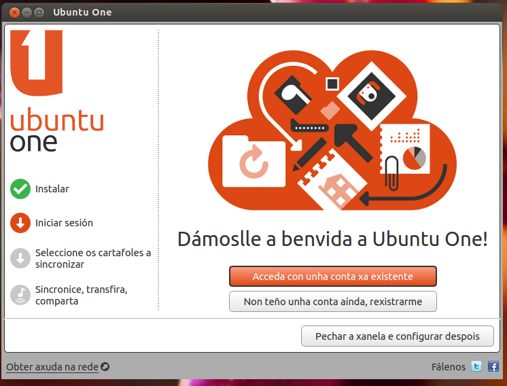Click the folder sync icon in the cloud
The width and height of the screenshot is (507, 386).
253,162
